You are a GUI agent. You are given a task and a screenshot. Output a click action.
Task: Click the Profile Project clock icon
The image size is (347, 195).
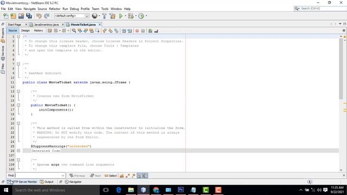[141, 16]
